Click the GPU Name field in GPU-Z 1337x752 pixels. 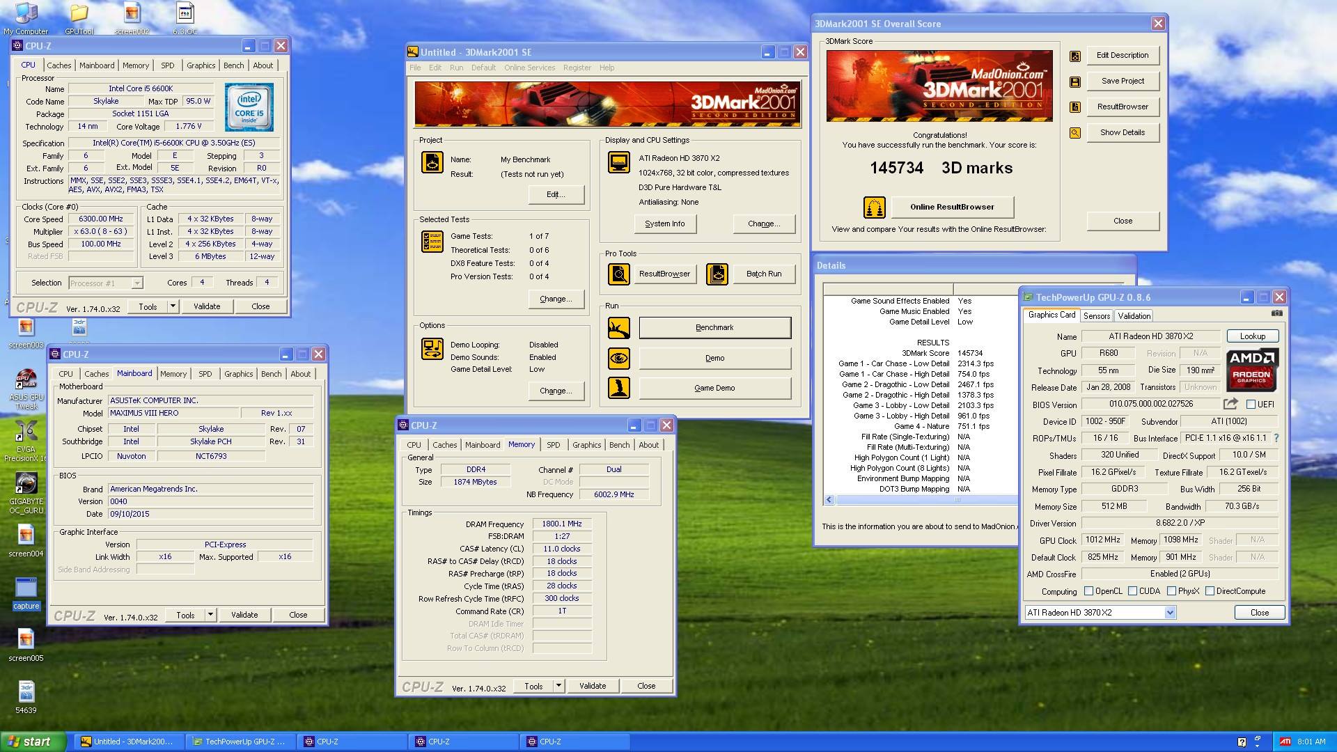tap(1150, 336)
